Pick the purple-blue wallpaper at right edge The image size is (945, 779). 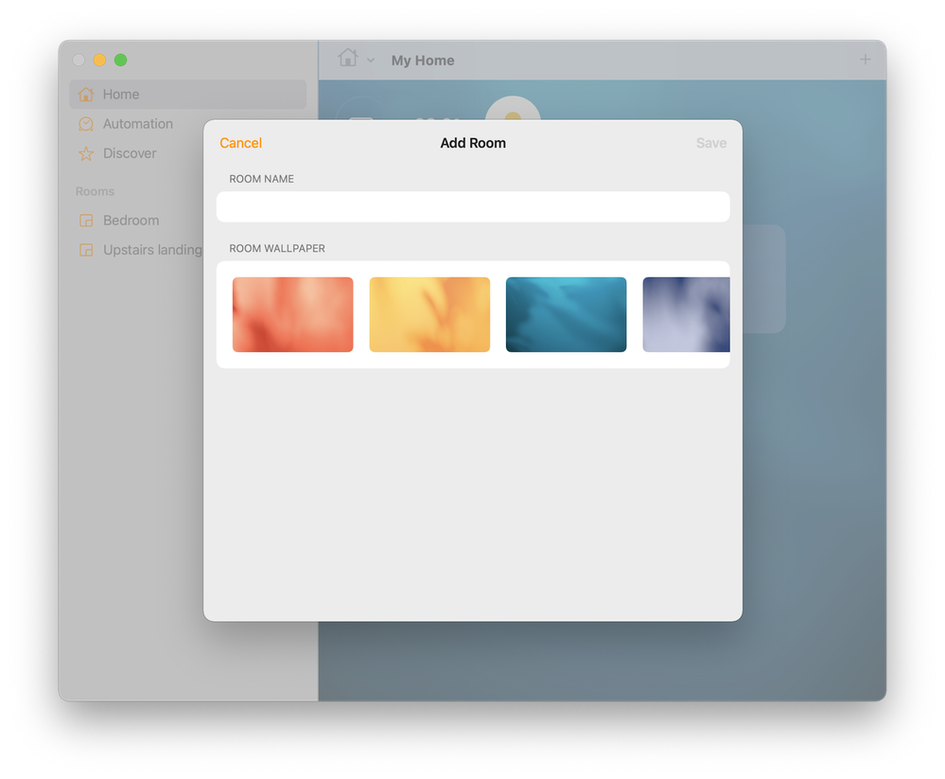tap(686, 314)
